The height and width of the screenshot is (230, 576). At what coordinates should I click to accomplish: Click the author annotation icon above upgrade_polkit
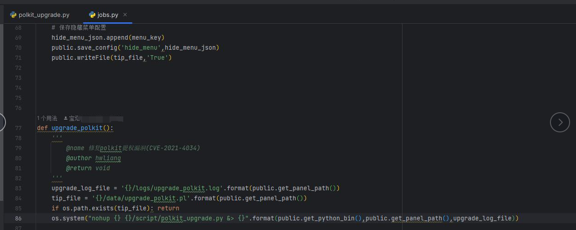65,118
